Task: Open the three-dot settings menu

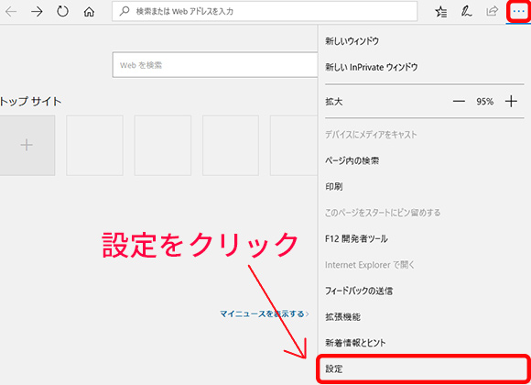Action: coord(518,12)
